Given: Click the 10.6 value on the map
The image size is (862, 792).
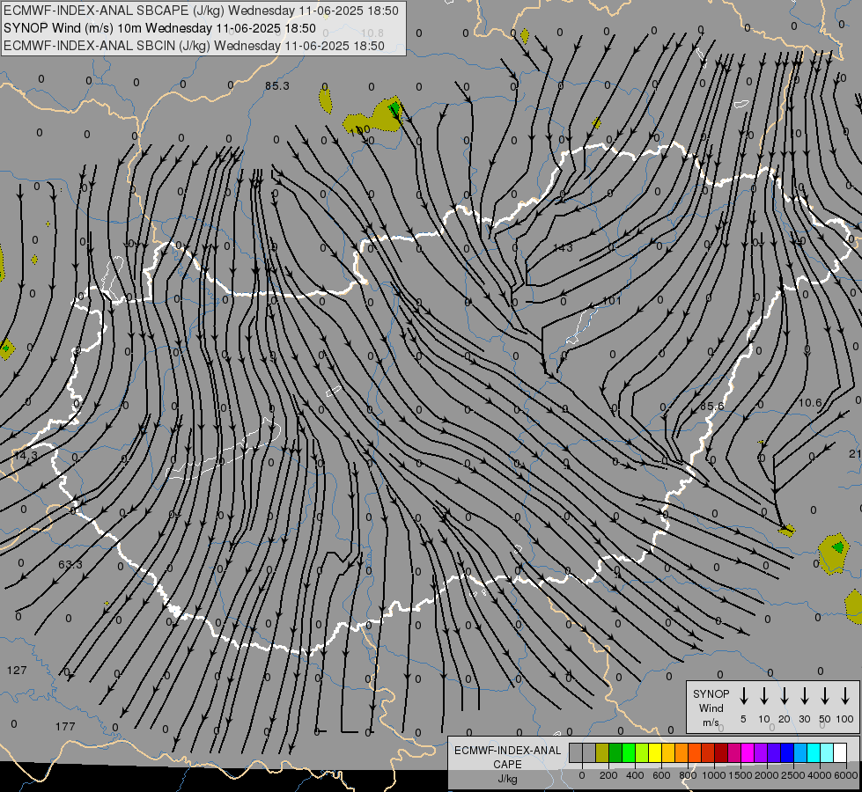Looking at the screenshot, I should [x=810, y=403].
